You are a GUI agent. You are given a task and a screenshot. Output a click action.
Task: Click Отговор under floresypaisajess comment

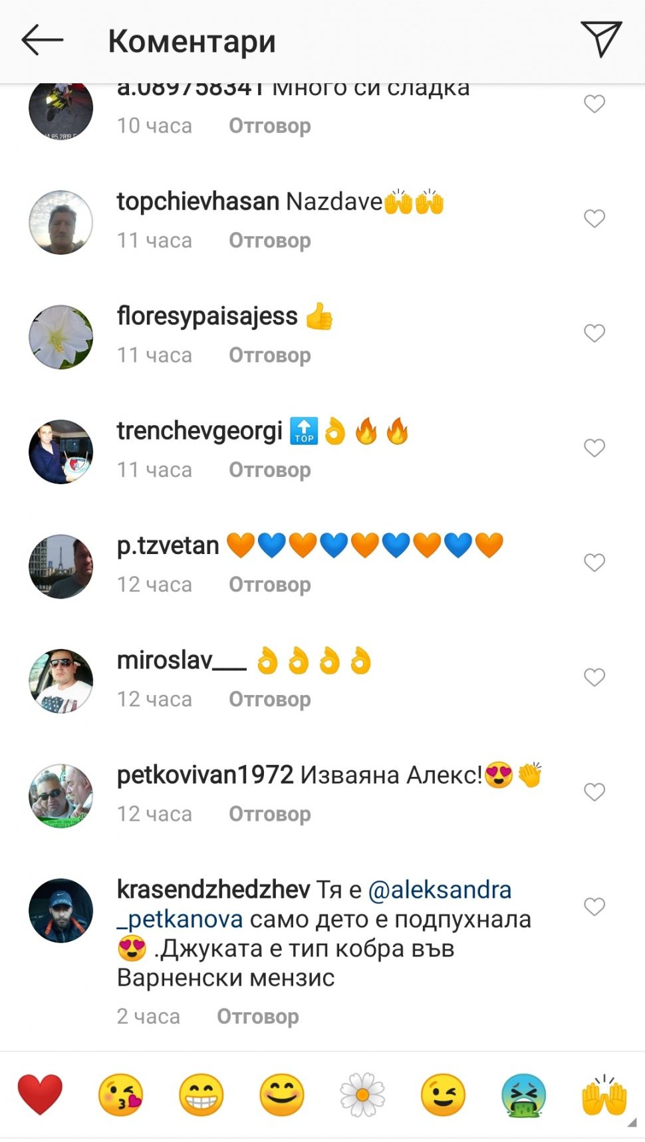tap(270, 355)
